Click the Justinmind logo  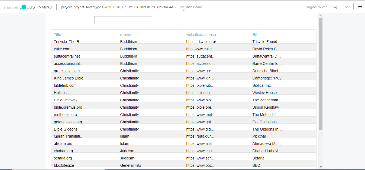tap(37, 7)
